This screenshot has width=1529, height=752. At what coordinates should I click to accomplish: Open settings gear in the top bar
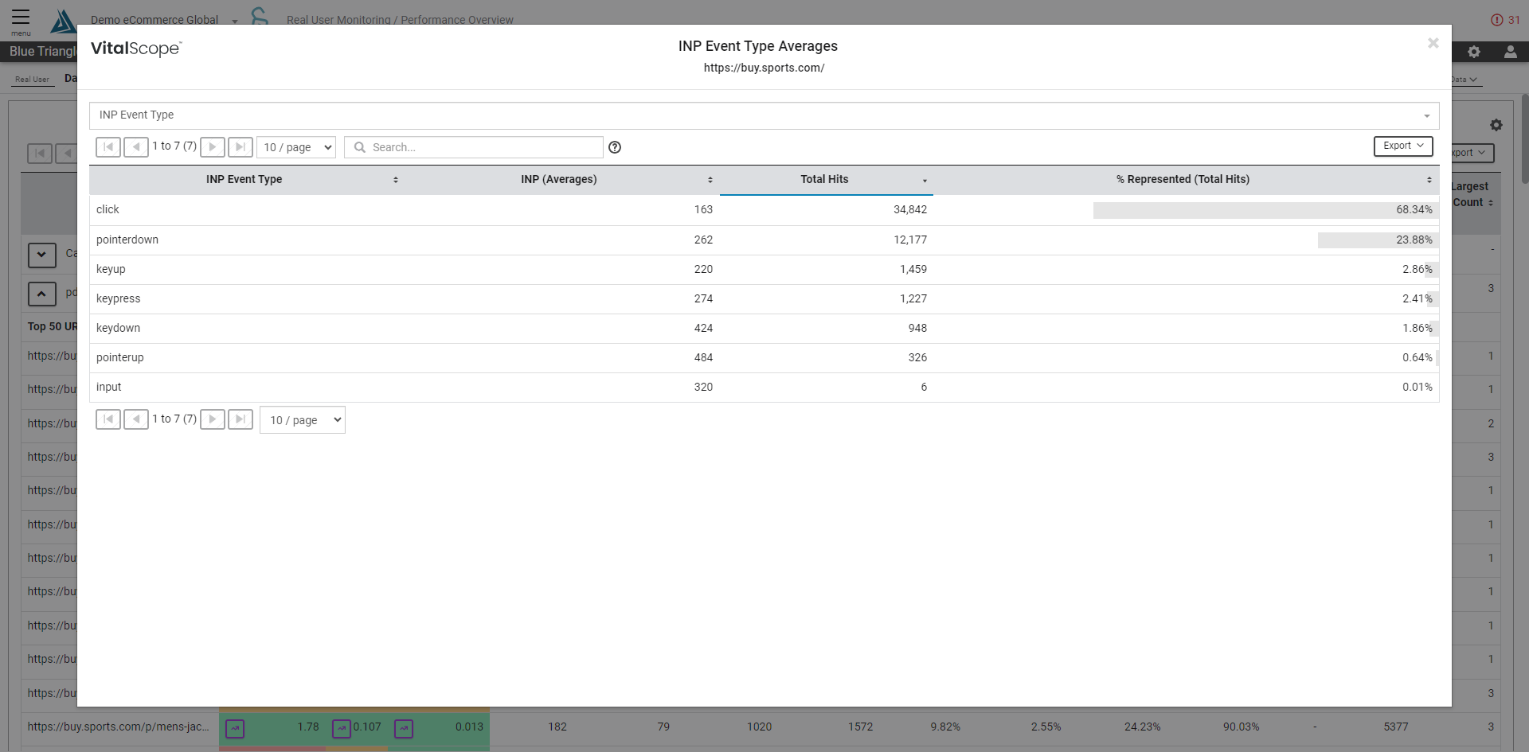pos(1474,52)
